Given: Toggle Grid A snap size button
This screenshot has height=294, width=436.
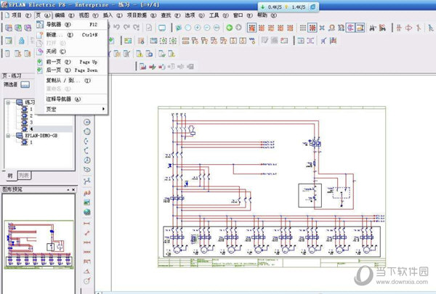Looking at the screenshot, I should pos(252,28).
